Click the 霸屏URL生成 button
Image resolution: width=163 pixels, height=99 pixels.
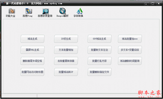[32, 50]
